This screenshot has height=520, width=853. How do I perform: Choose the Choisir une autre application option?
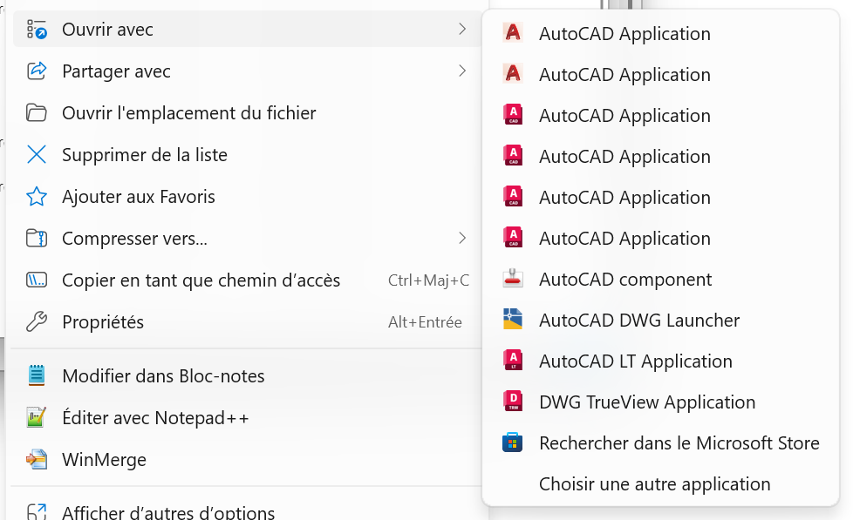point(656,483)
